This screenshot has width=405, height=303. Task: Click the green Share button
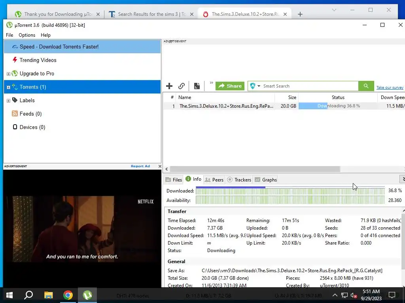pos(230,86)
